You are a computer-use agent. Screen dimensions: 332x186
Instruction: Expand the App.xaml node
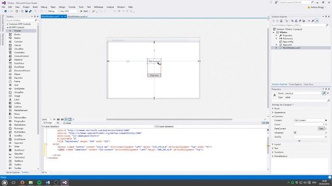coord(276,45)
